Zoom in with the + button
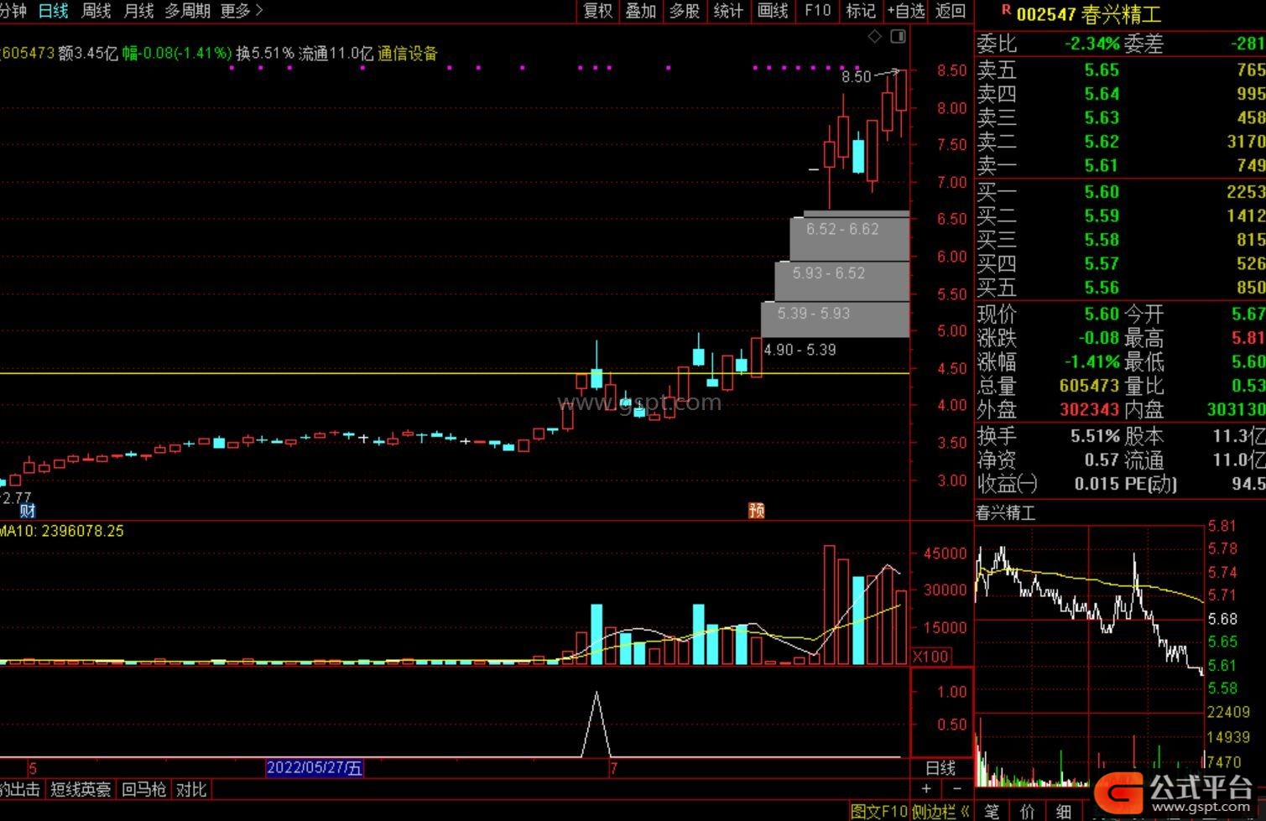1266x821 pixels. tap(926, 788)
